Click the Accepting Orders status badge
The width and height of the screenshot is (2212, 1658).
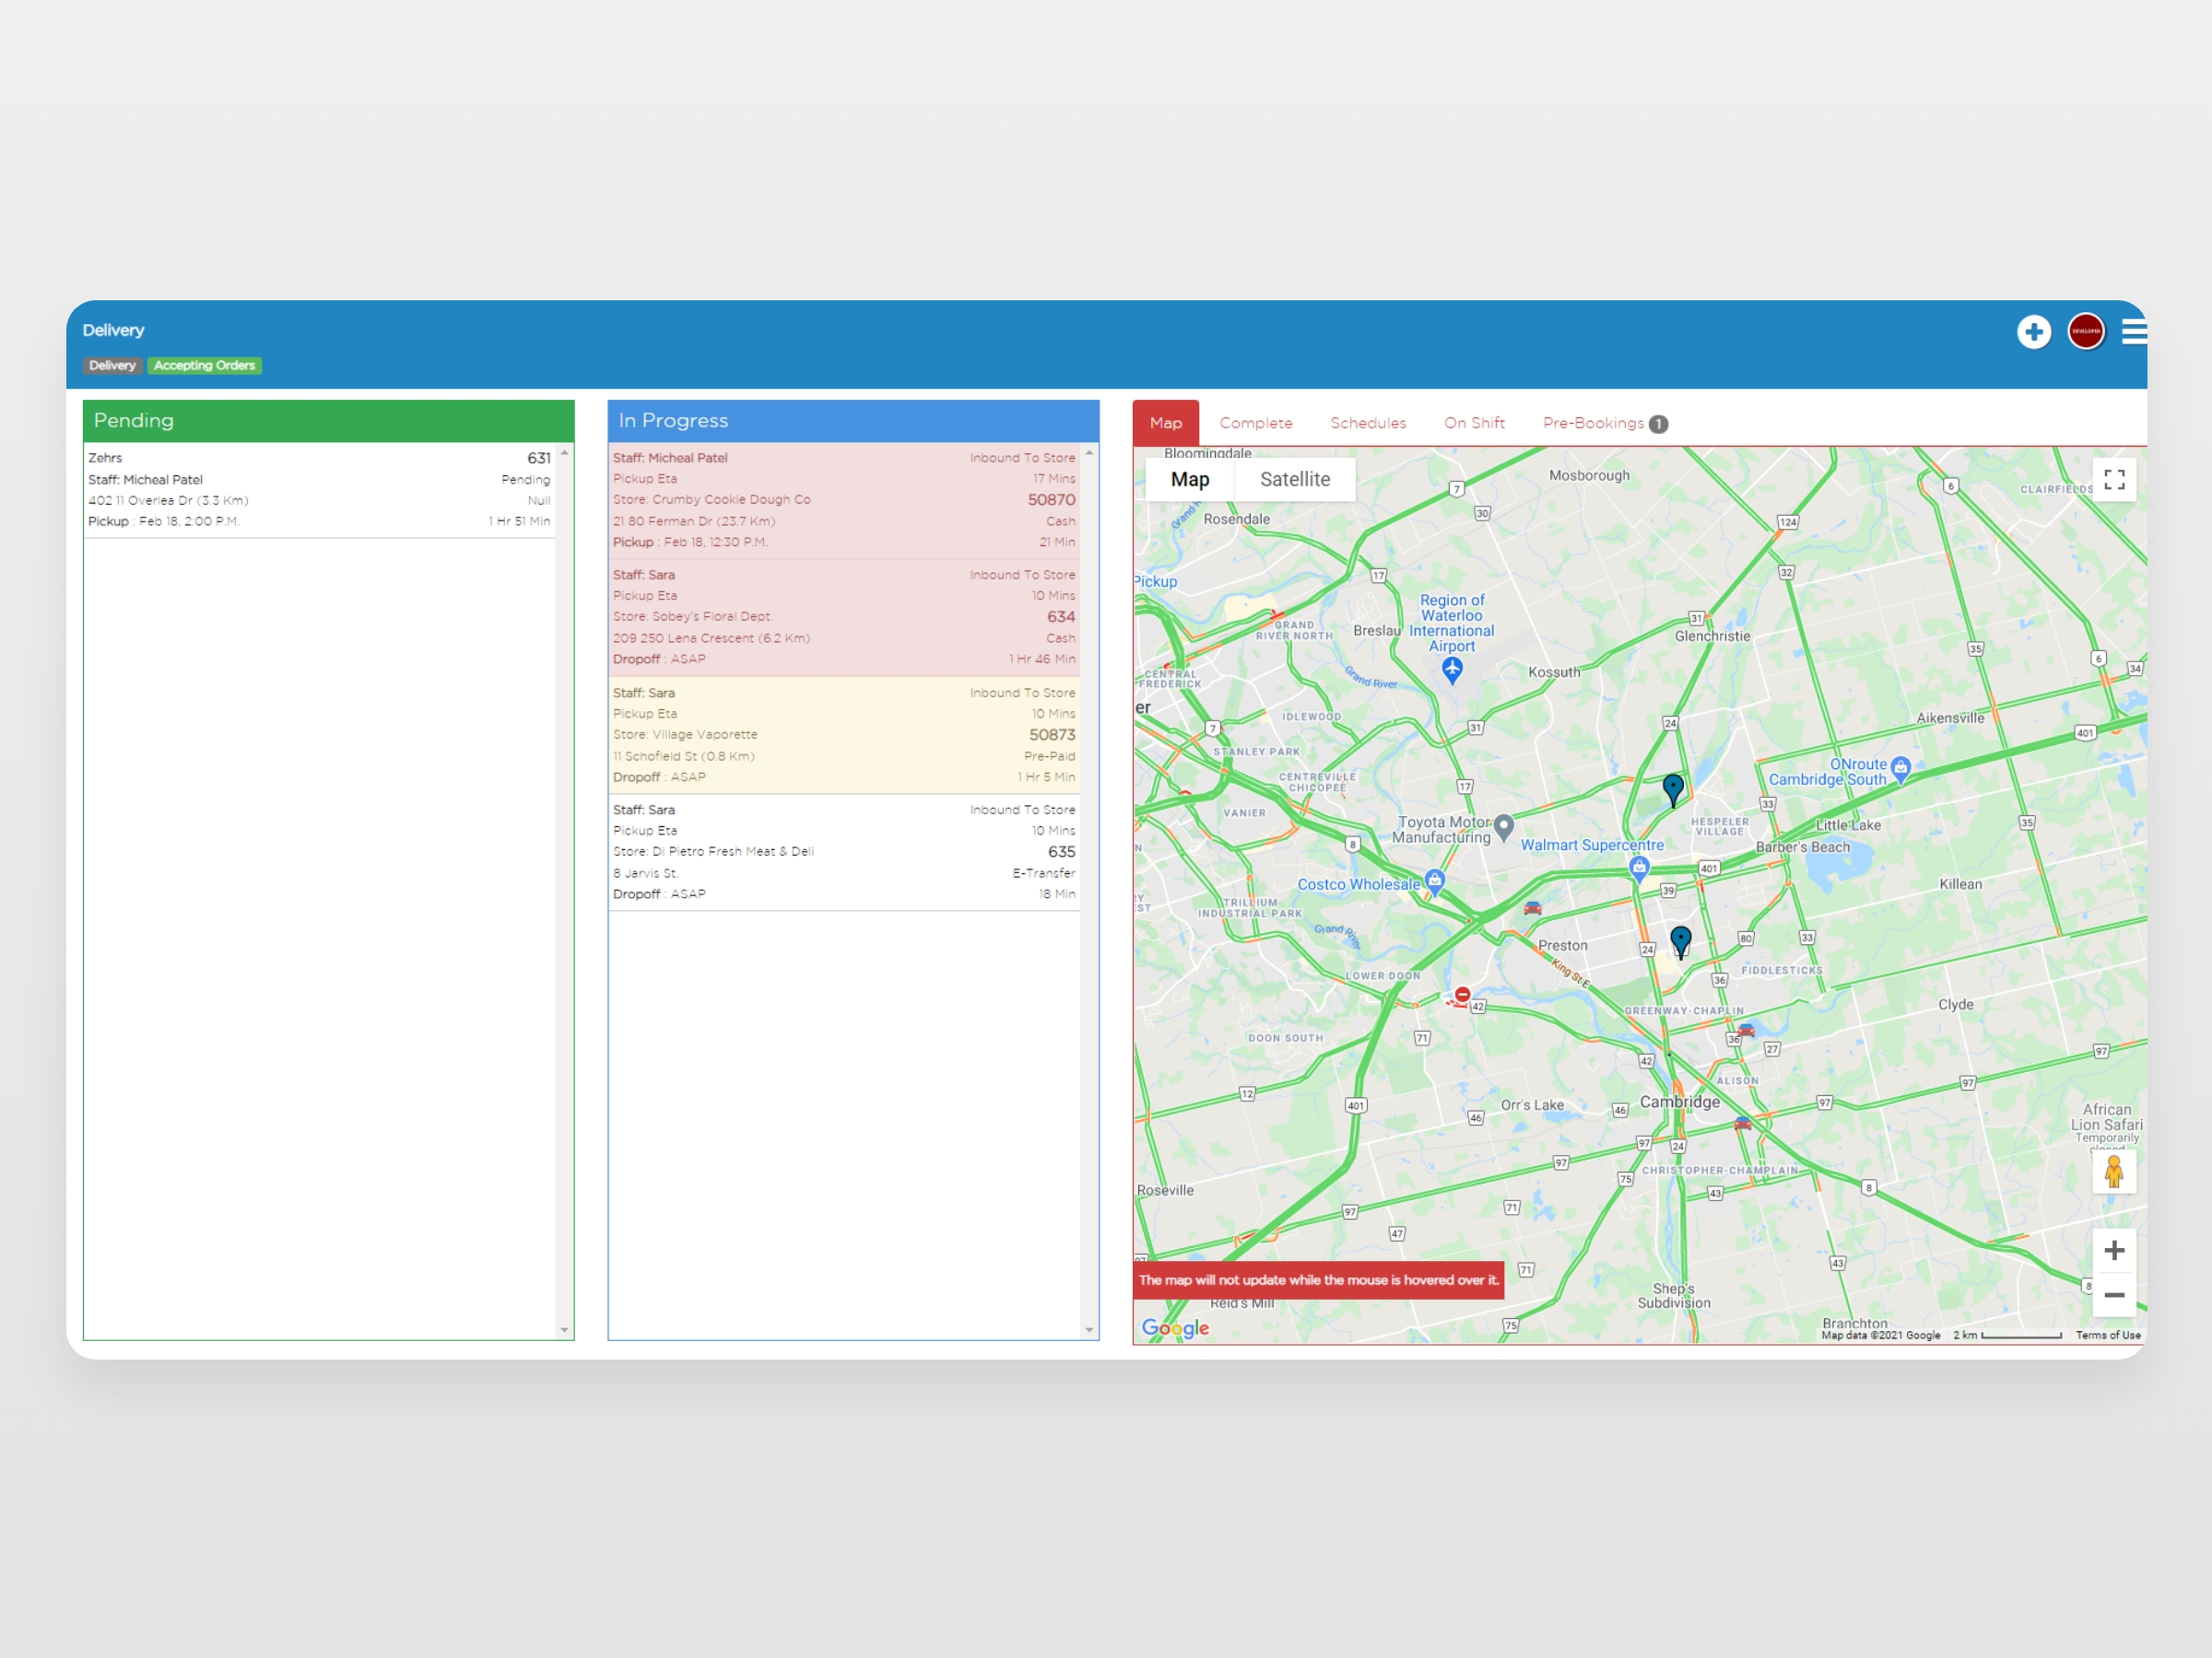tap(204, 366)
